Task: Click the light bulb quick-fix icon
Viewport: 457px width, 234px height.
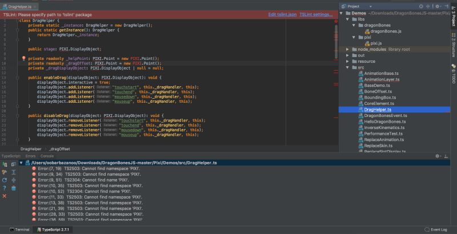Action: [24, 58]
